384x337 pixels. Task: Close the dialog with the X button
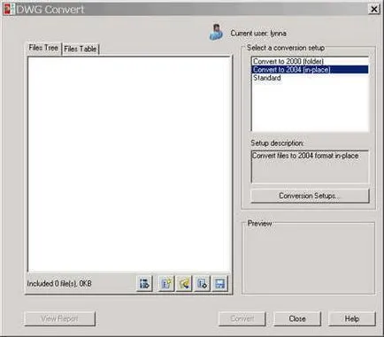[374, 9]
